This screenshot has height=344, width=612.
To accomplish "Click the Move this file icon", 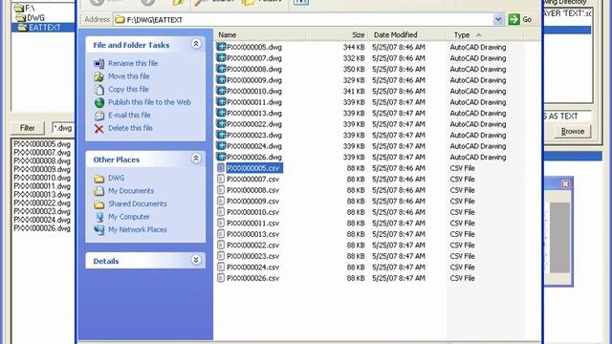I will coord(99,76).
